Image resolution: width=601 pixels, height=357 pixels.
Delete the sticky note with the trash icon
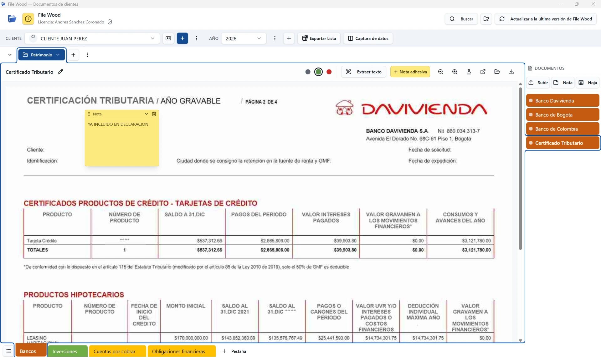coord(154,114)
